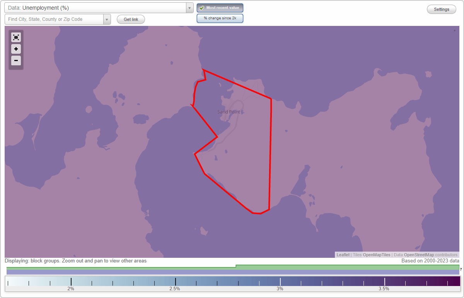Click the 2.5% mark on color scale
464x298 pixels.
[175, 289]
